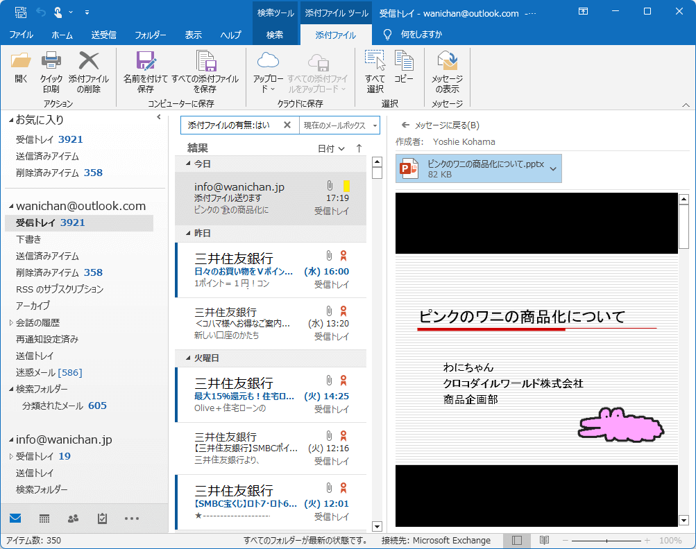Viewport: 696px width, 549px height.
Task: Collapse the 今日 group header
Action: pyautogui.click(x=188, y=164)
